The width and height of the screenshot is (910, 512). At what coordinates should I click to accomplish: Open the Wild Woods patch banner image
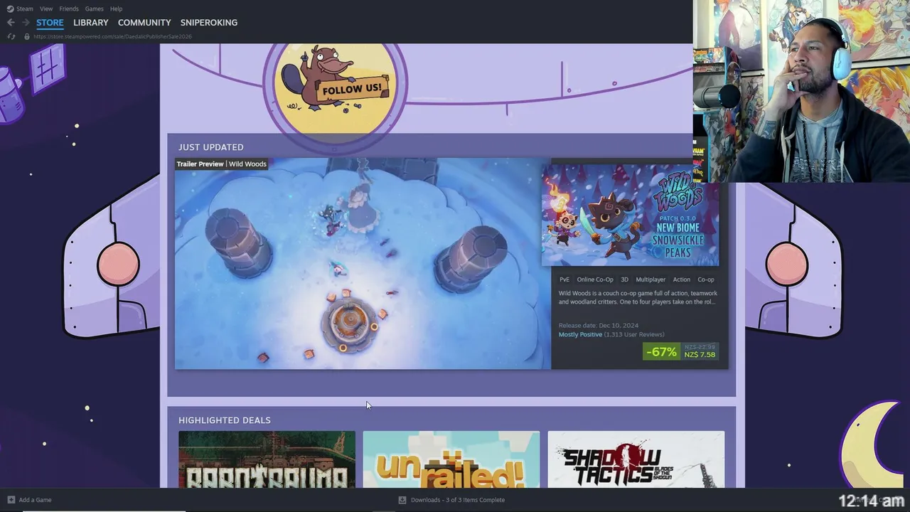coord(630,215)
